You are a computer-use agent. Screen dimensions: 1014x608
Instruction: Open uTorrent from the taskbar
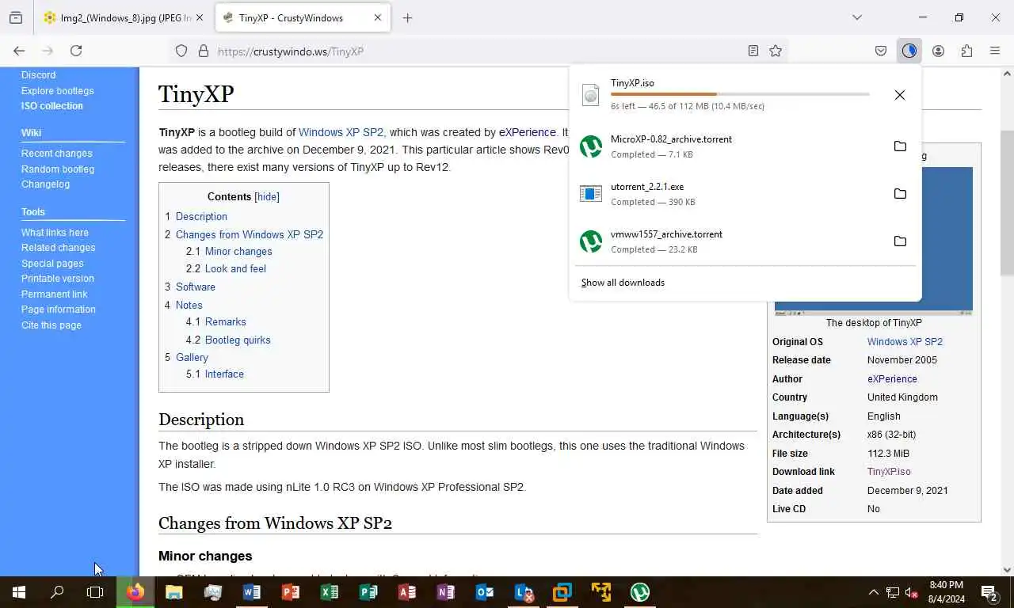click(x=640, y=592)
